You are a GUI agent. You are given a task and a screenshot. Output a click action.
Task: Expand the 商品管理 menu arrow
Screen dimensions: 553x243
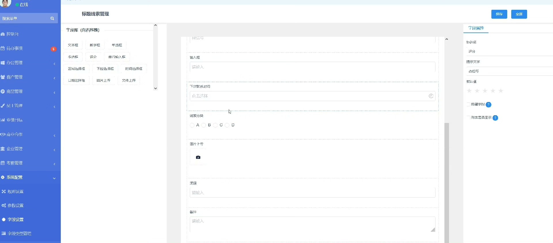click(54, 92)
